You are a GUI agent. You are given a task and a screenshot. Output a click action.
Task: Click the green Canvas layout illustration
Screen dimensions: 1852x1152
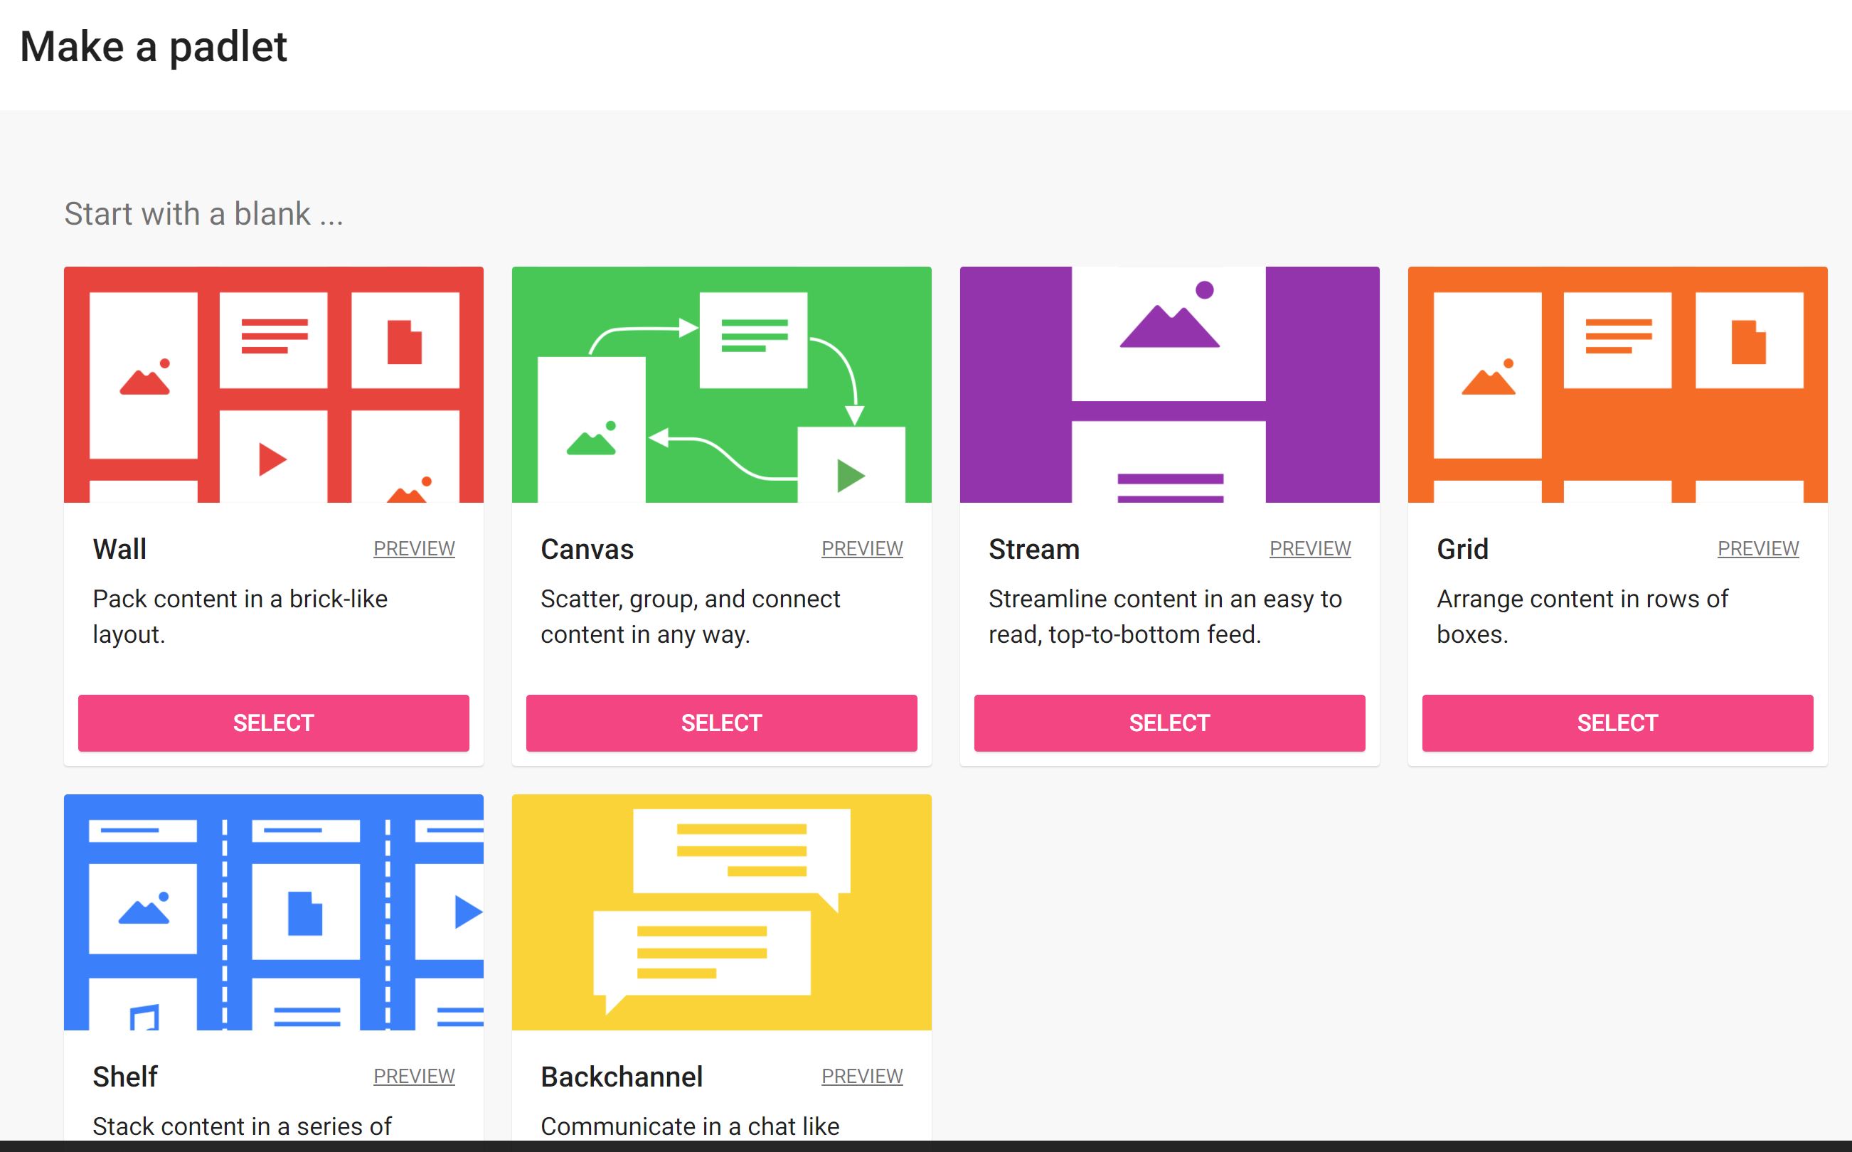click(x=720, y=384)
